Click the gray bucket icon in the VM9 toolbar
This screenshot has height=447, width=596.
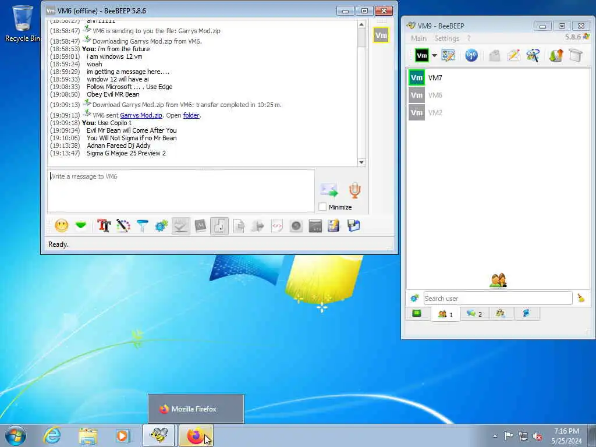pyautogui.click(x=576, y=55)
